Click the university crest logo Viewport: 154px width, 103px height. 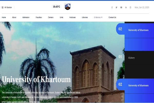pyautogui.click(x=68, y=7)
